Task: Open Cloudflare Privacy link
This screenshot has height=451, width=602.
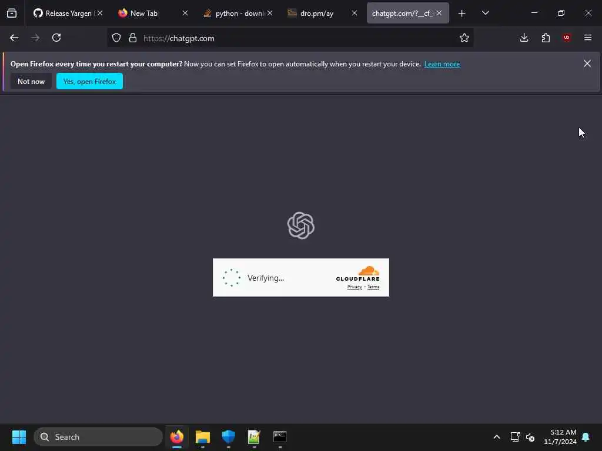Action: pyautogui.click(x=354, y=287)
